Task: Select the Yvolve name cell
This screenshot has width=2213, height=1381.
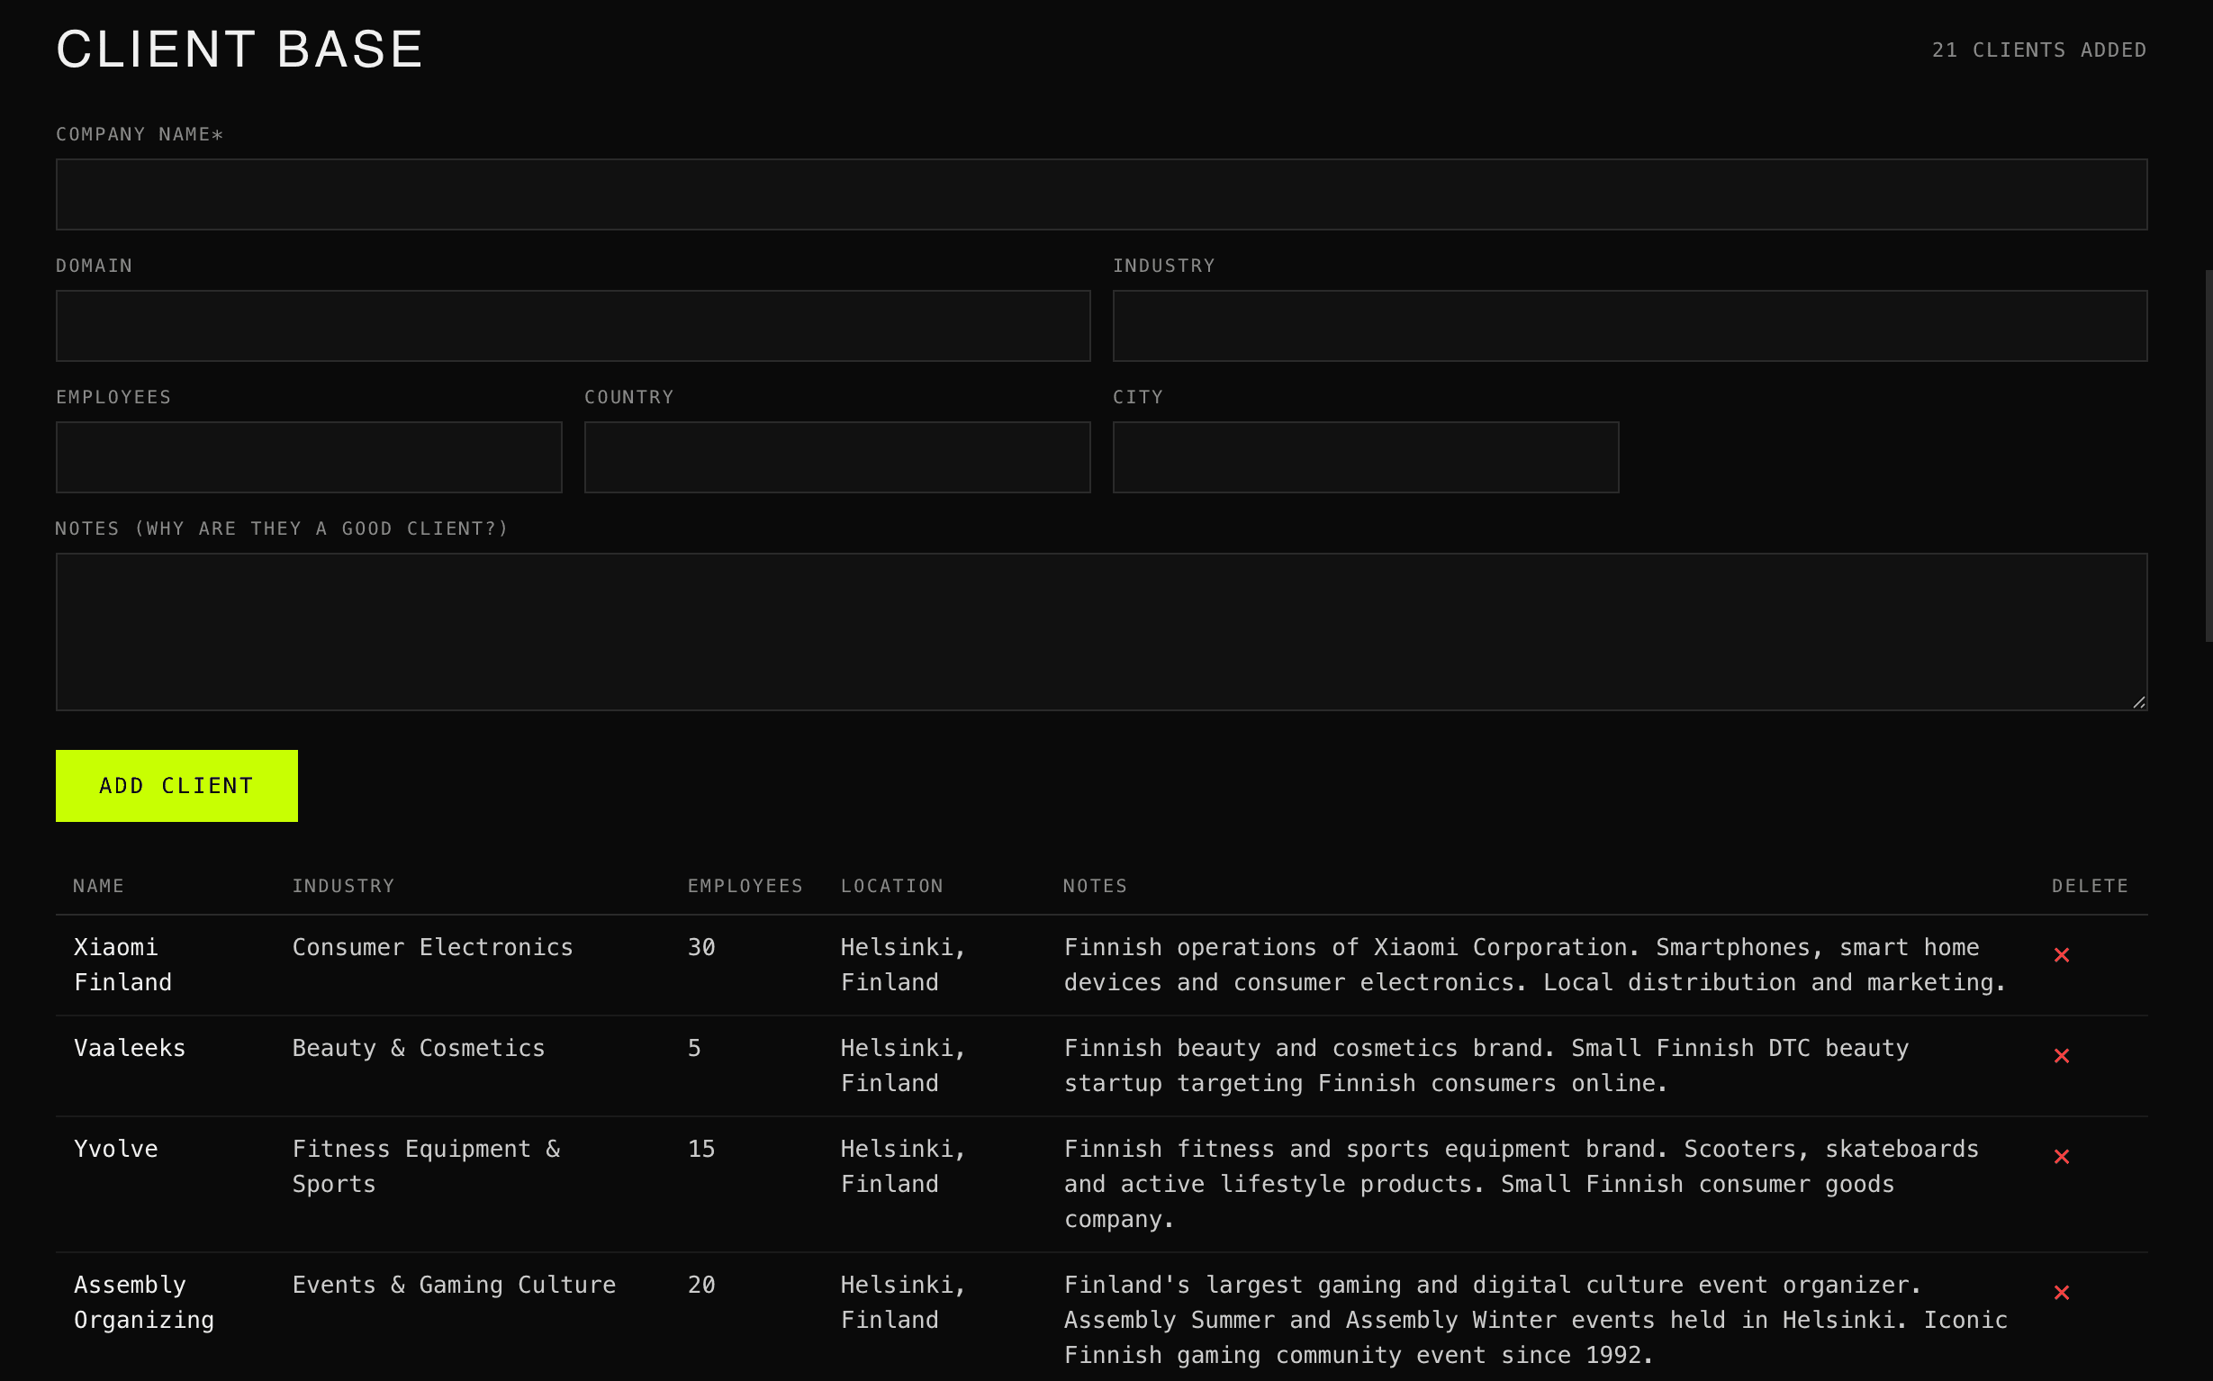Action: 116,1149
